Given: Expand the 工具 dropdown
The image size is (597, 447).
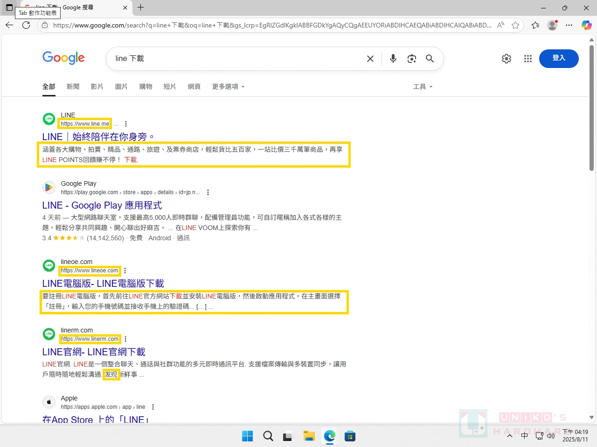Looking at the screenshot, I should [x=423, y=87].
